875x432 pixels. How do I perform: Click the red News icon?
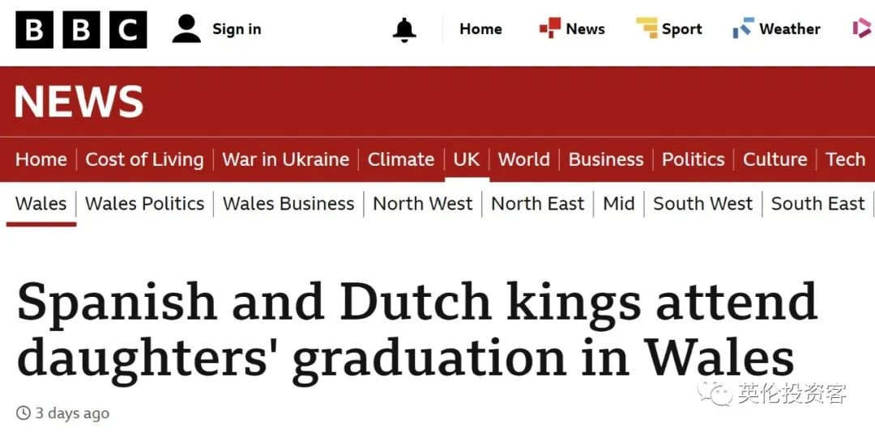click(549, 29)
